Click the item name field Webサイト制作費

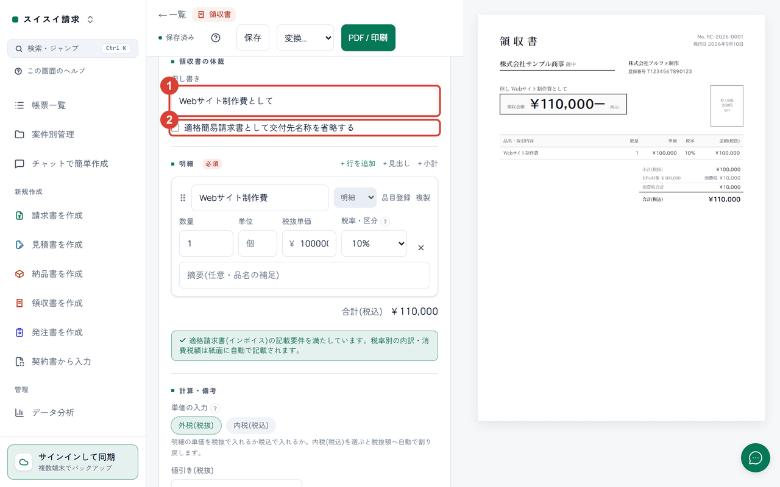click(x=260, y=198)
